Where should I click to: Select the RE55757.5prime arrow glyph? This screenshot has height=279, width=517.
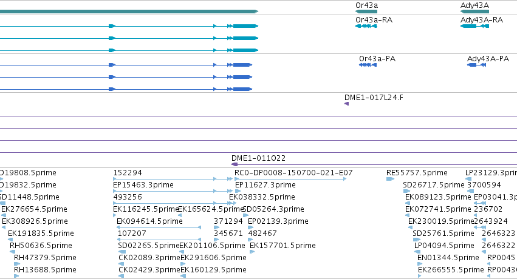point(390,179)
